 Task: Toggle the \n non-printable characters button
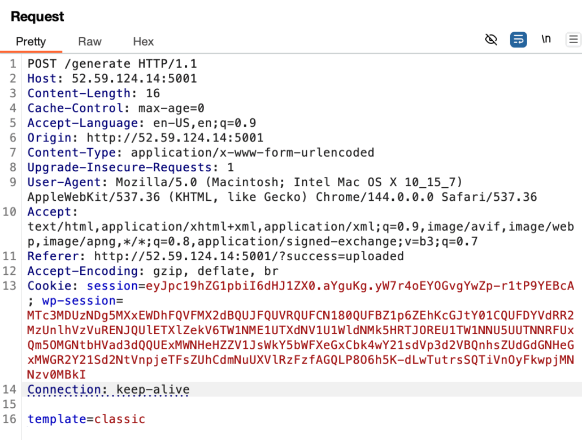click(546, 40)
